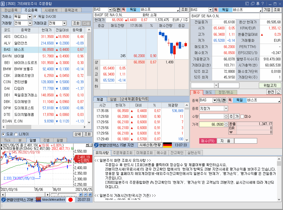Click the 환전 exchange button

coord(271,92)
